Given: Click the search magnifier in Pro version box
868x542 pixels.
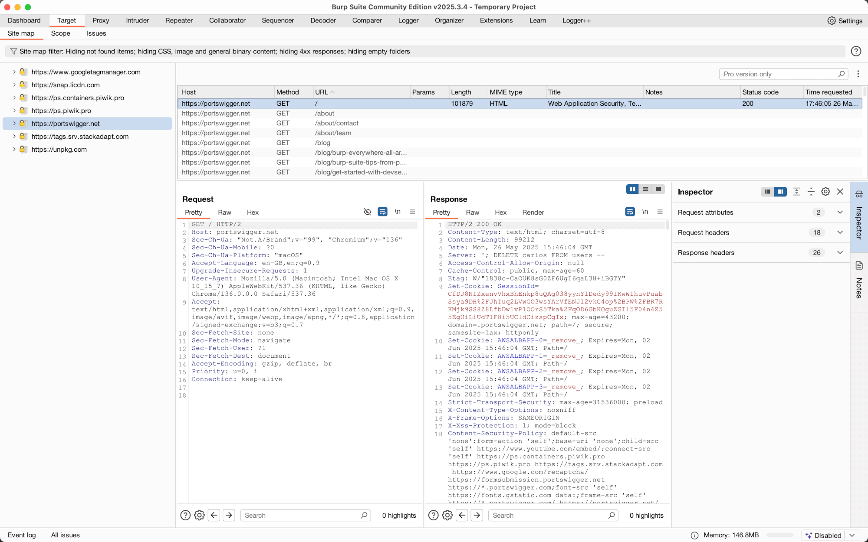Looking at the screenshot, I should click(x=841, y=74).
